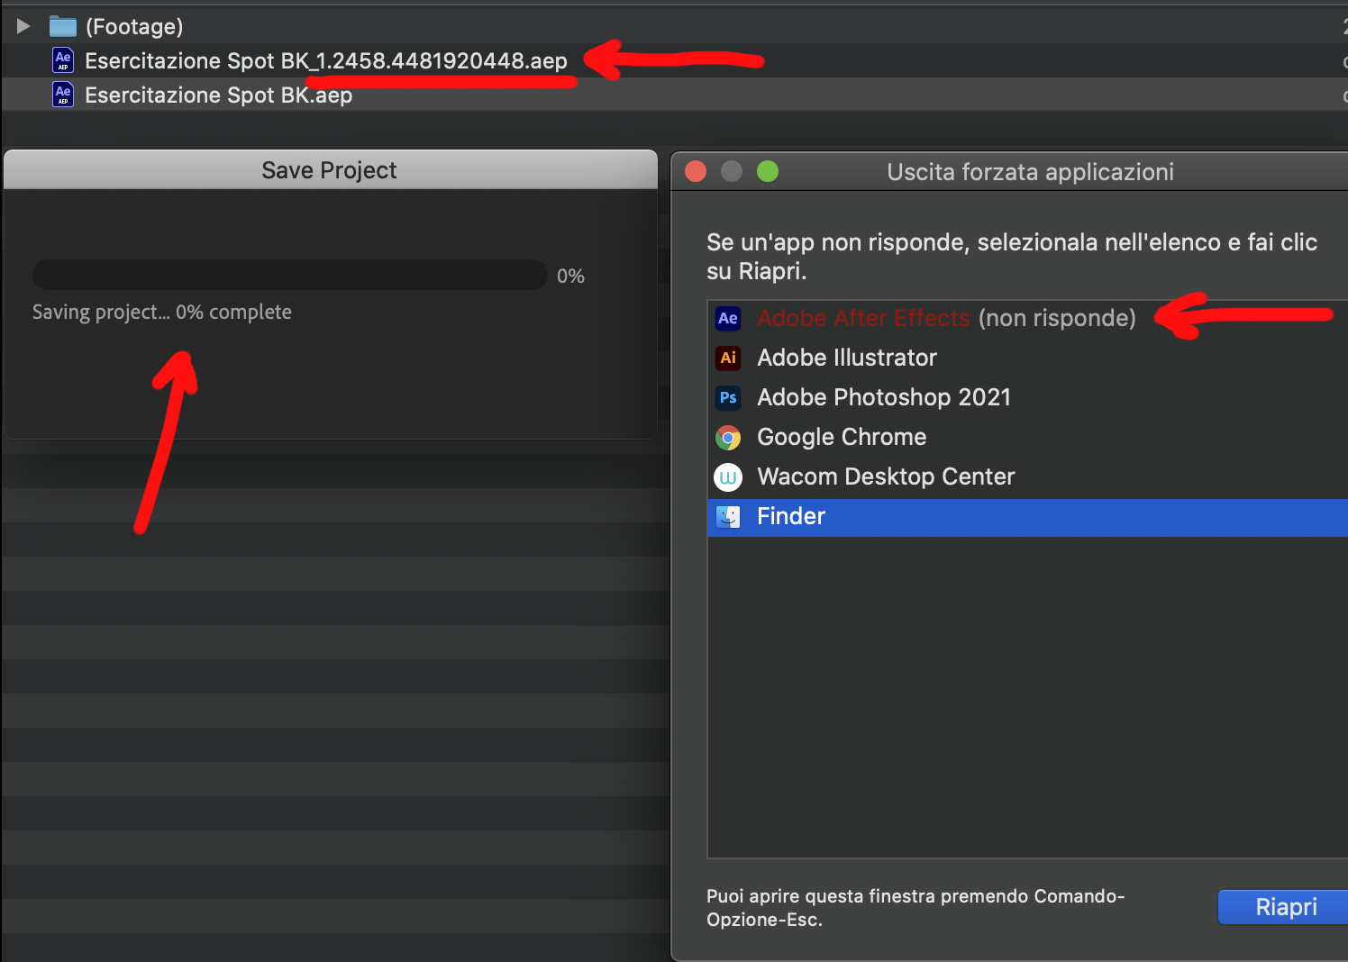Click the After Effects icon beside the autosaved project file
This screenshot has width=1348, height=962.
[62, 60]
